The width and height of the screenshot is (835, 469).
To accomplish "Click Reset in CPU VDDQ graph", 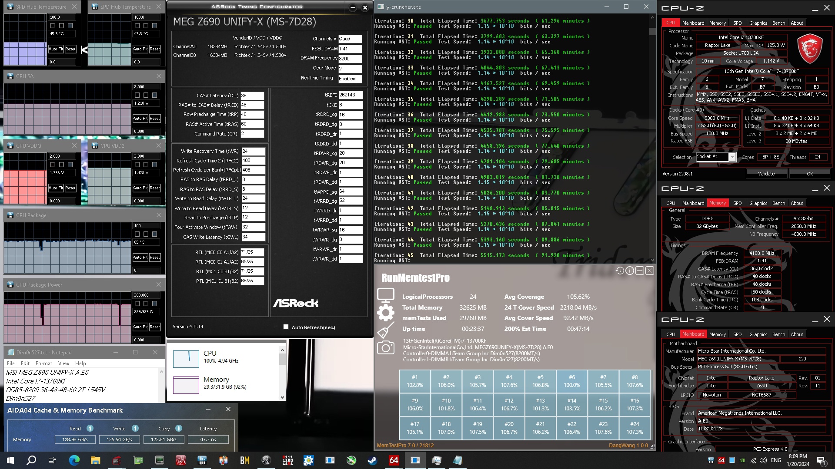I will 70,188.
